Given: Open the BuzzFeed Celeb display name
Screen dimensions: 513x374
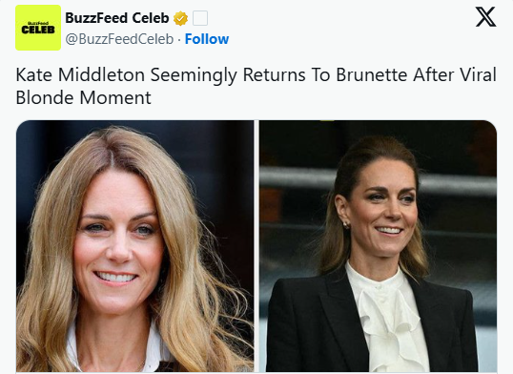Looking at the screenshot, I should 116,18.
